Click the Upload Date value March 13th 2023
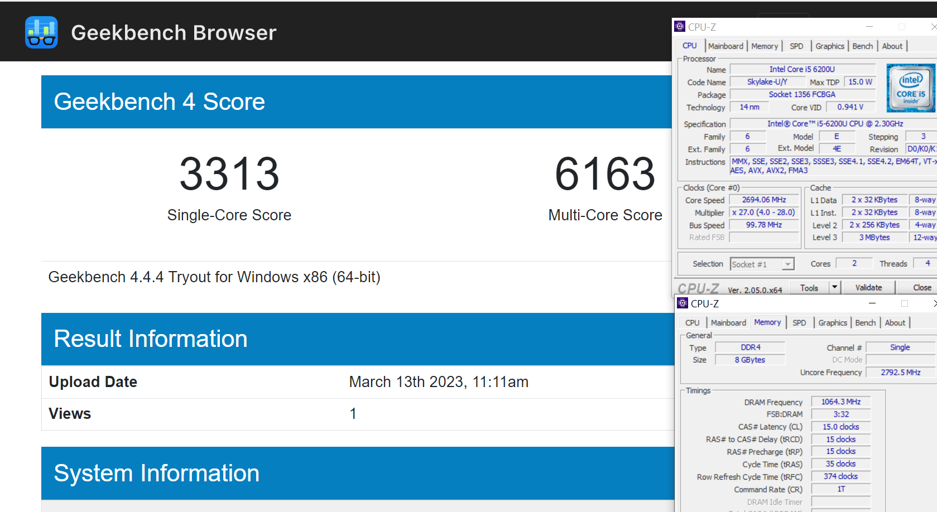 (x=439, y=381)
